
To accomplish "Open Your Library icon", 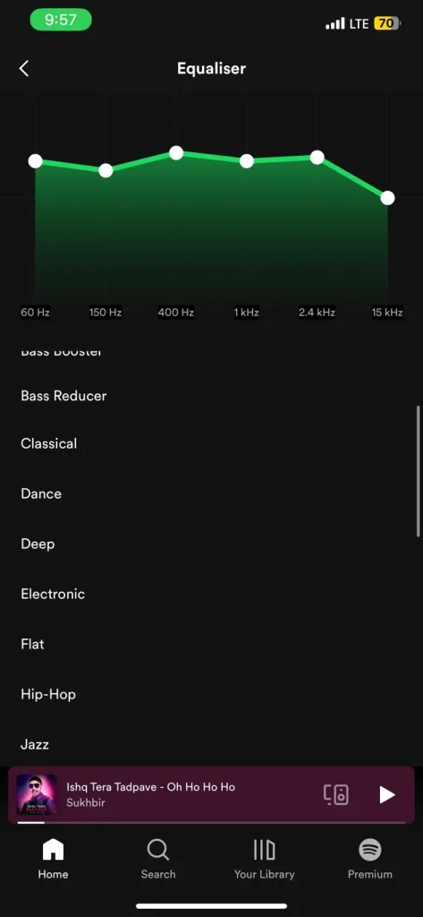I will point(264,850).
